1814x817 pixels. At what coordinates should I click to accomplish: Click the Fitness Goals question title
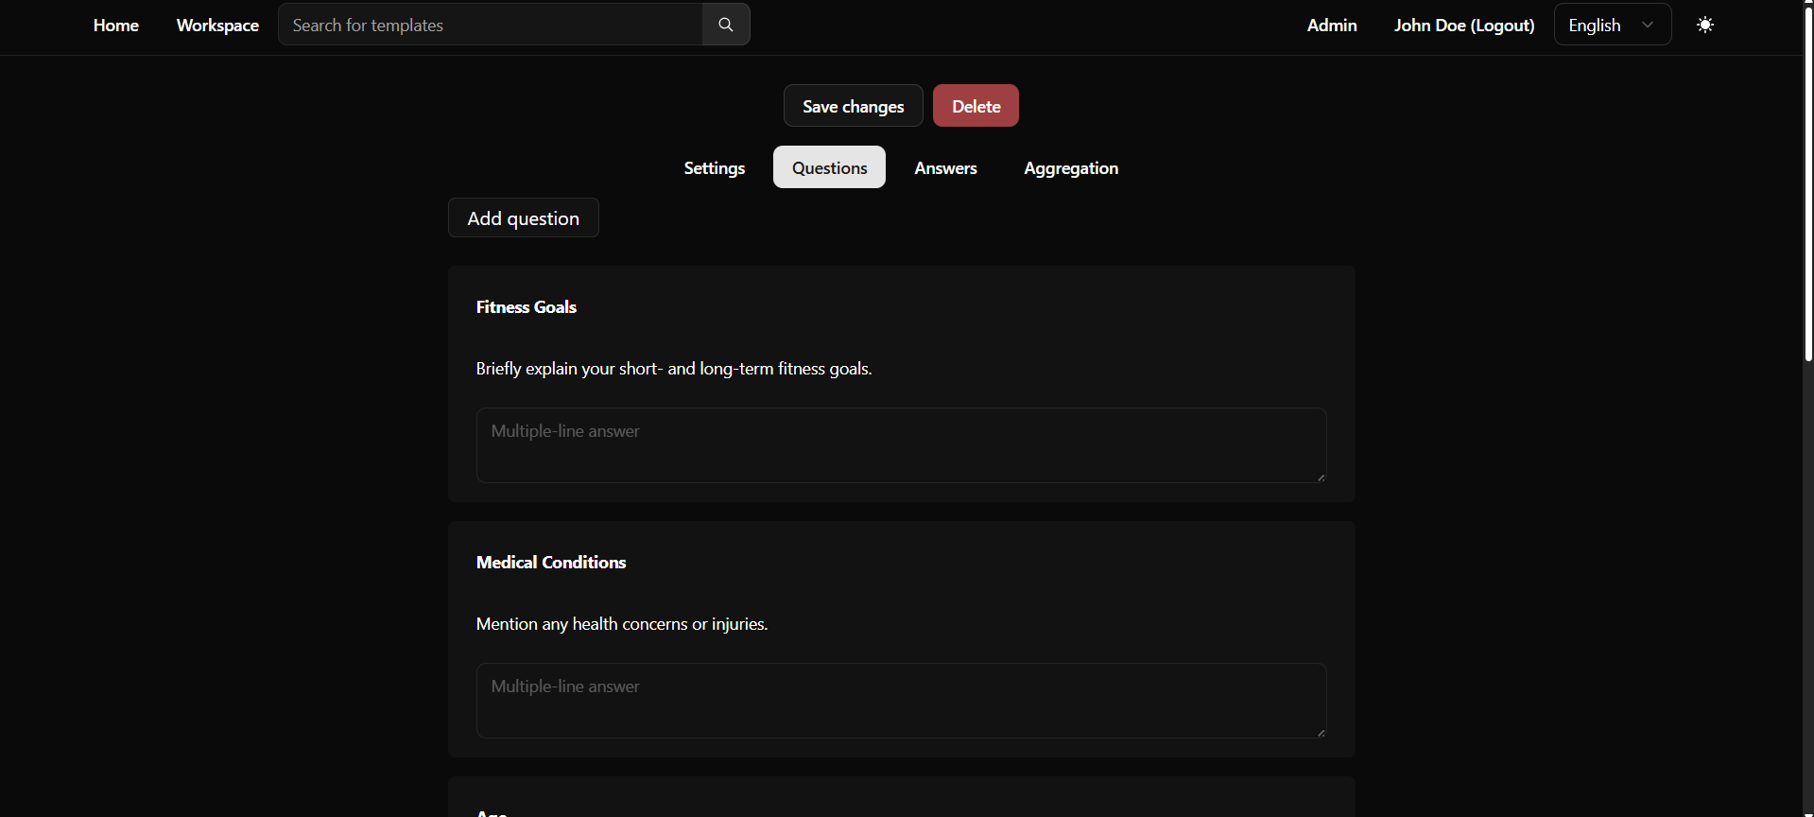[526, 307]
